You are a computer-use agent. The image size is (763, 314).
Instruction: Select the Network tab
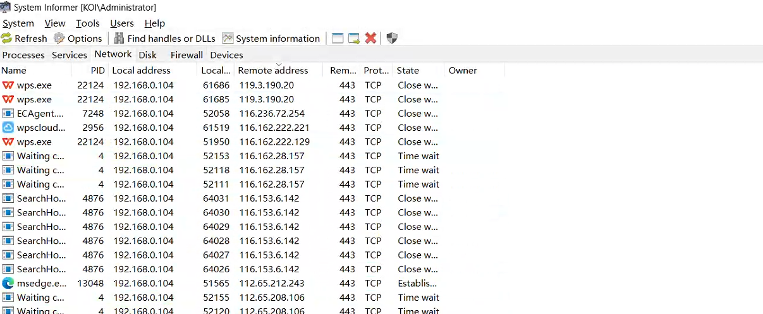[x=113, y=54]
